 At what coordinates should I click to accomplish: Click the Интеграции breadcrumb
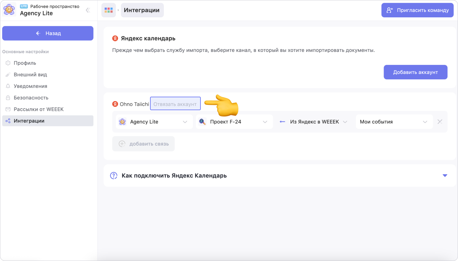tap(142, 10)
